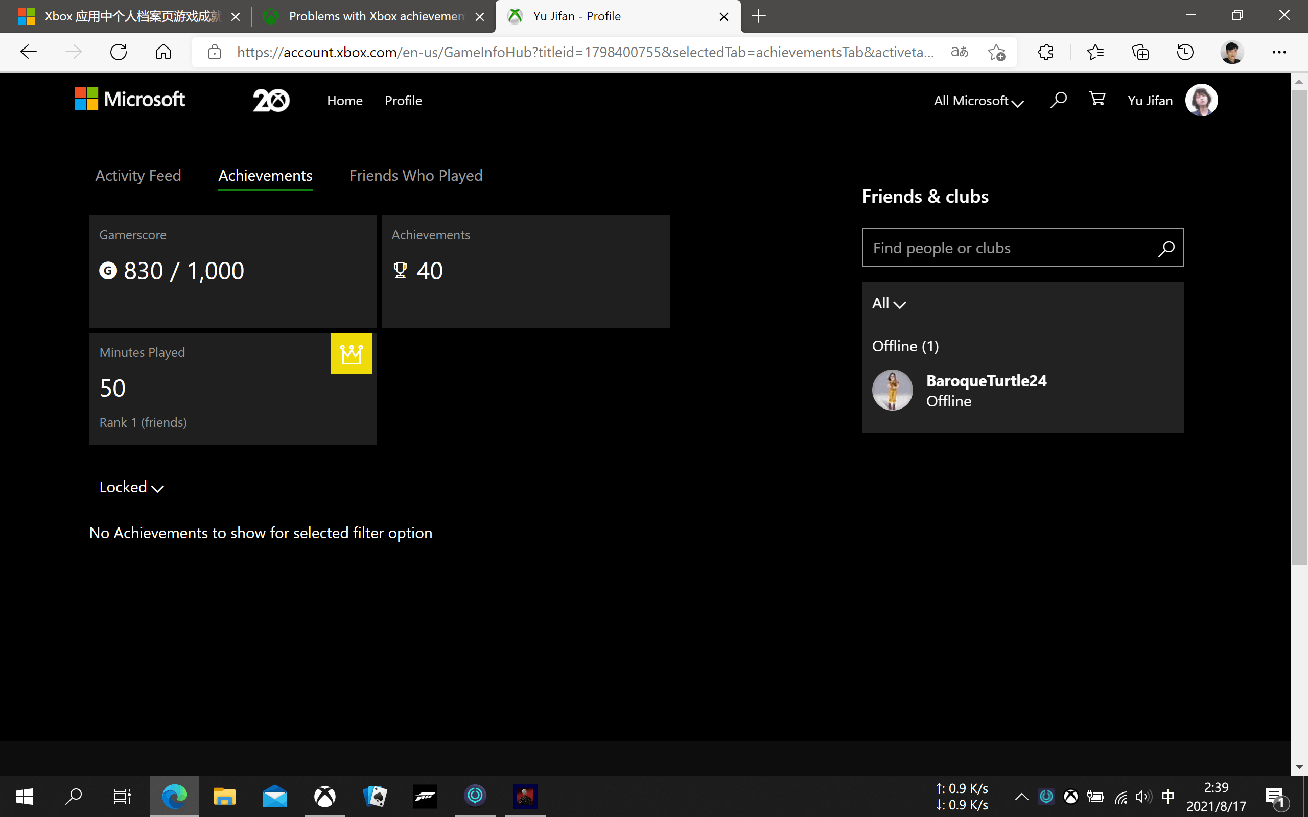The image size is (1308, 817).
Task: Open the site search magnifier
Action: pyautogui.click(x=1058, y=100)
